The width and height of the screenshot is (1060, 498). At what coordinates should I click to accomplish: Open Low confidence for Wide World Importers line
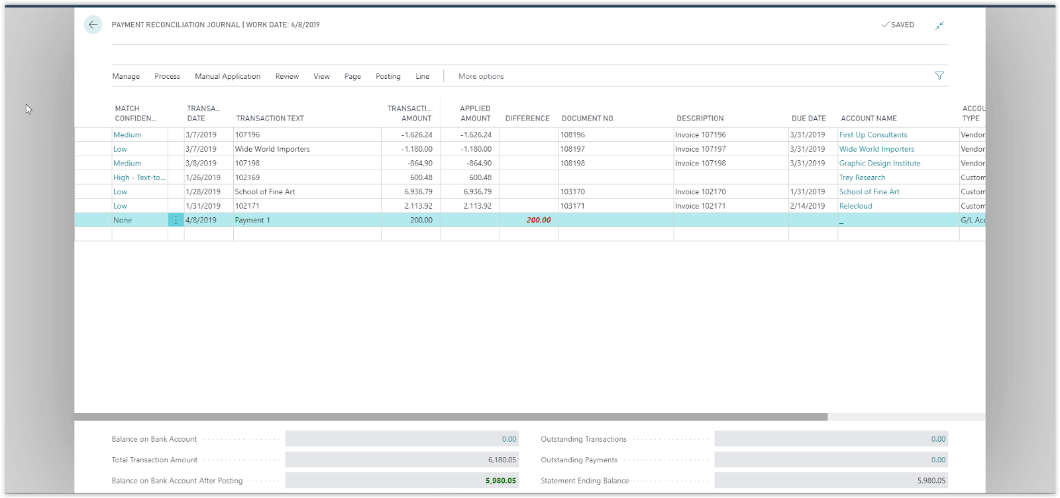pyautogui.click(x=120, y=149)
